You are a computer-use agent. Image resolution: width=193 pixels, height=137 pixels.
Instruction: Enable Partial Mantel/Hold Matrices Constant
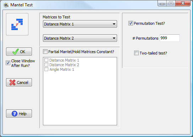[45, 52]
